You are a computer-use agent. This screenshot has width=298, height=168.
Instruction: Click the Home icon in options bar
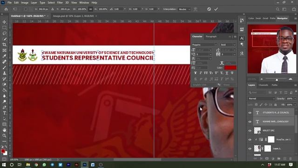coord(6,9)
